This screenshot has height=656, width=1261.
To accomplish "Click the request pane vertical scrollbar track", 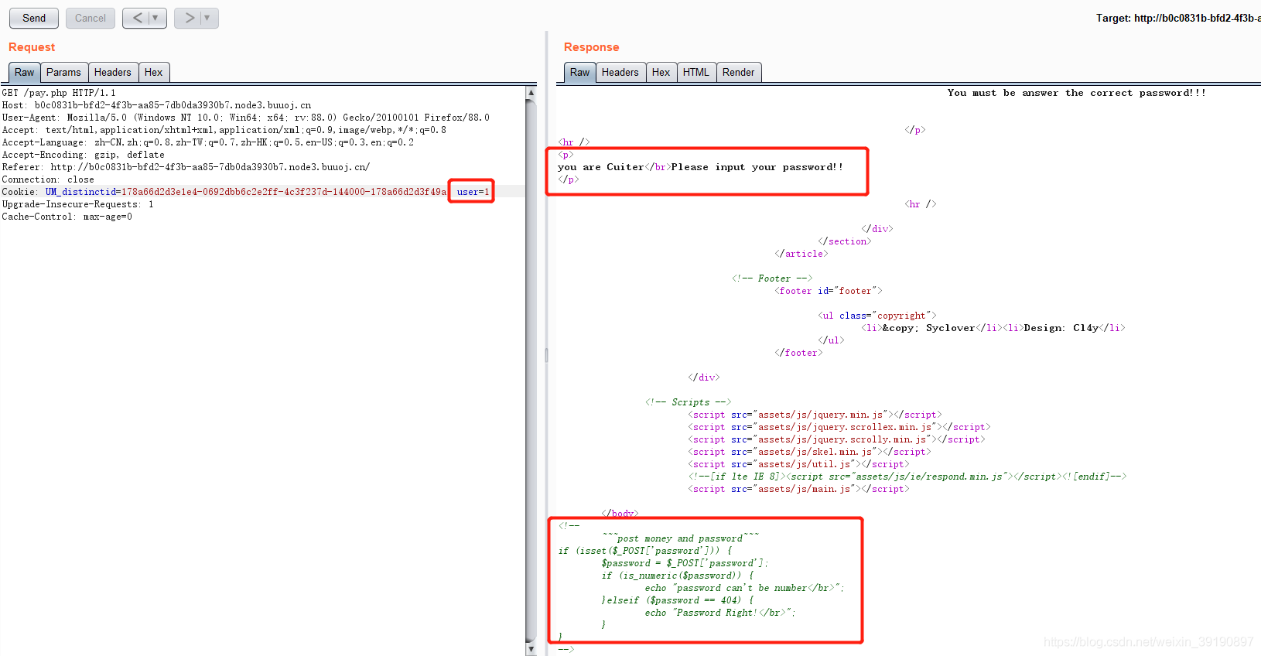I will tap(531, 371).
